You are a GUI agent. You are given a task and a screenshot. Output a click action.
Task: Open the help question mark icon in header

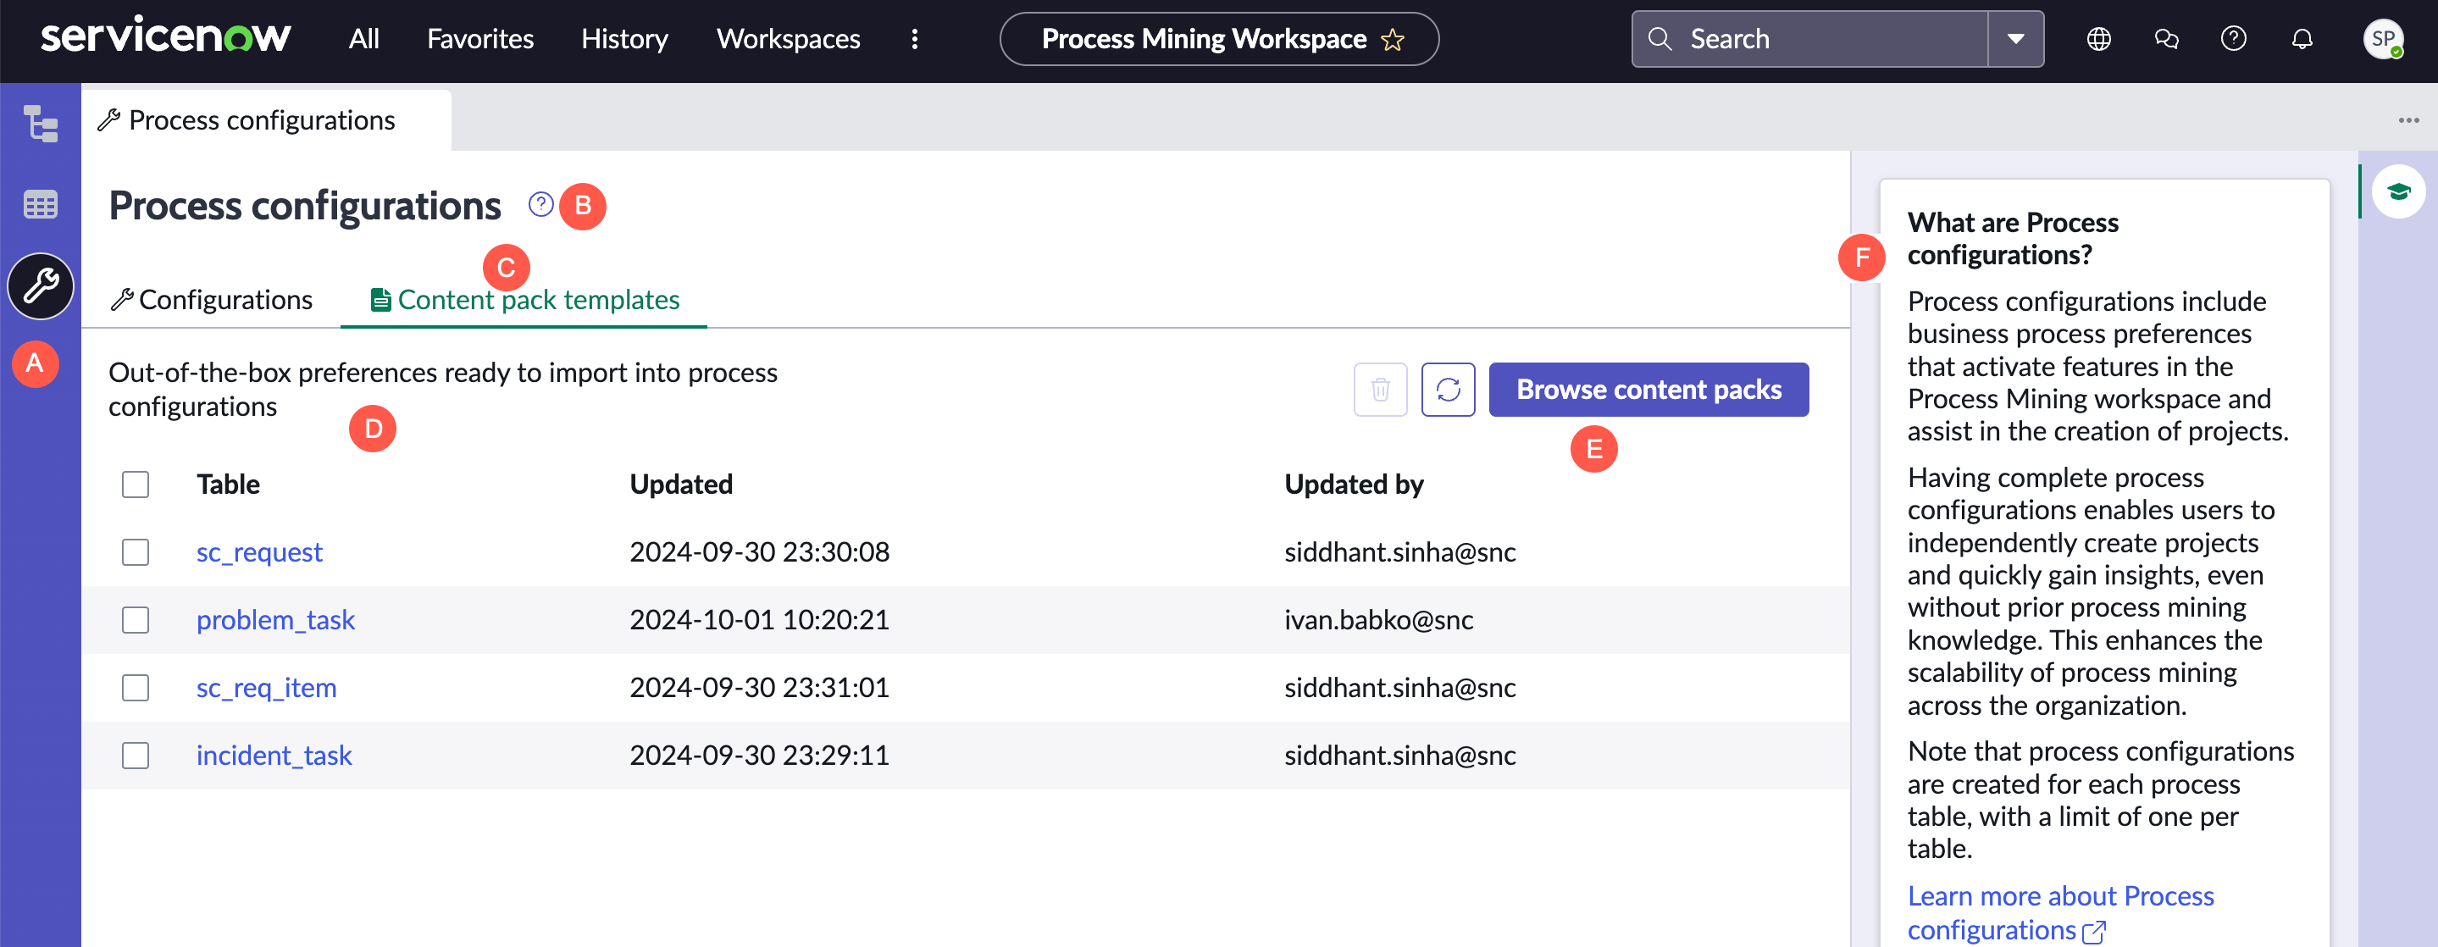(2234, 39)
